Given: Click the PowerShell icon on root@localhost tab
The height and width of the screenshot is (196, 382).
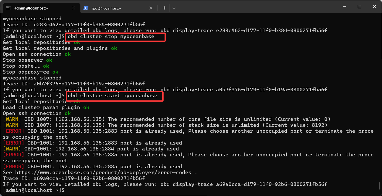Looking at the screenshot, I should pyautogui.click(x=86, y=8).
